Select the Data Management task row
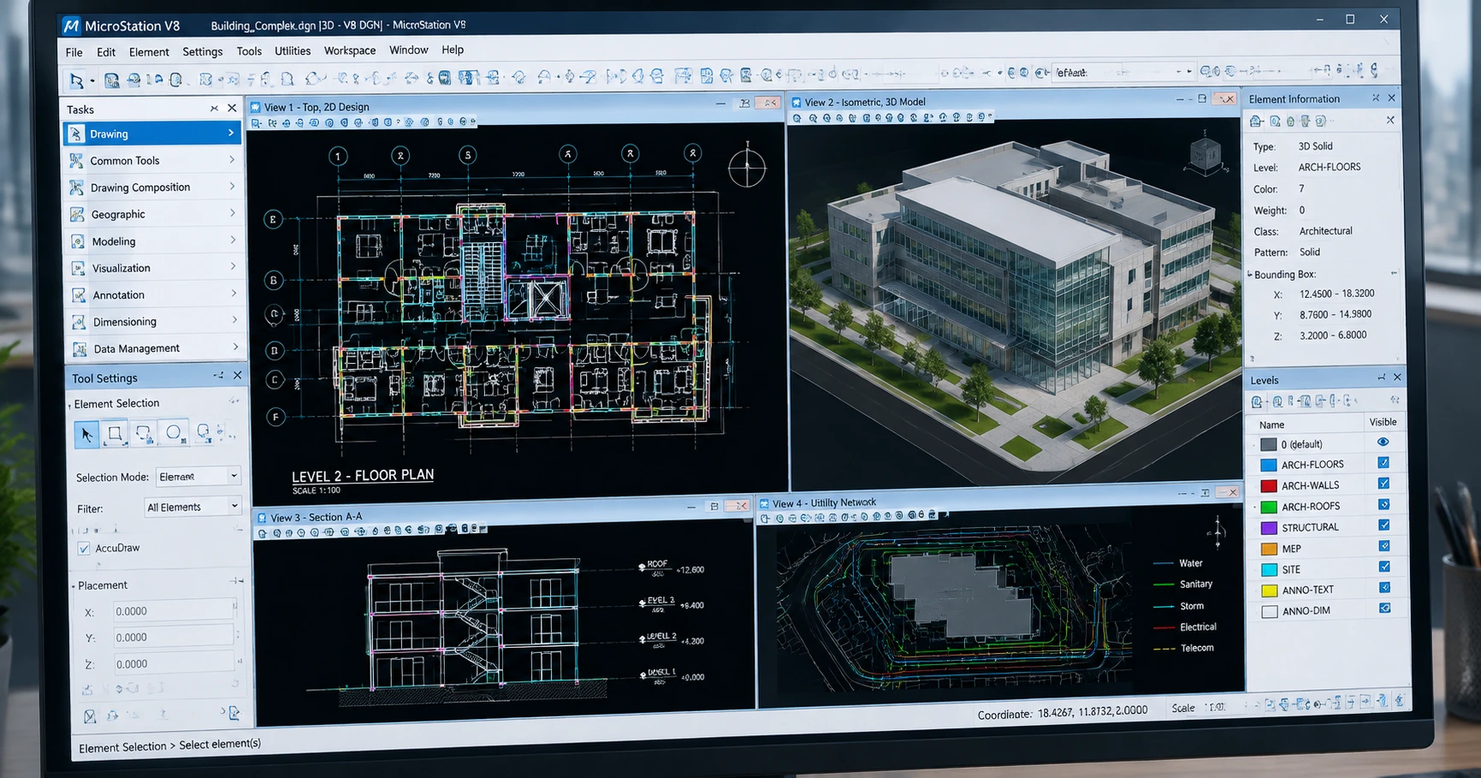The height and width of the screenshot is (778, 1481). click(x=155, y=348)
